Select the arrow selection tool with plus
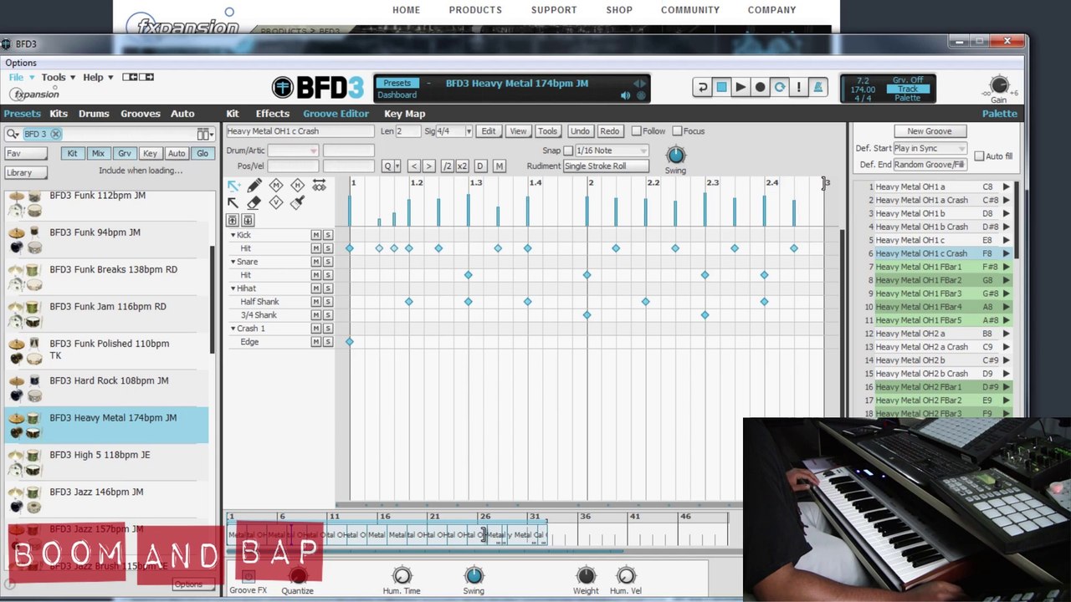 [x=233, y=186]
